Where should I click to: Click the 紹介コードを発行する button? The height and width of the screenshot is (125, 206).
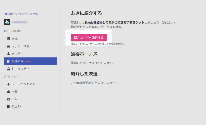click(89, 38)
